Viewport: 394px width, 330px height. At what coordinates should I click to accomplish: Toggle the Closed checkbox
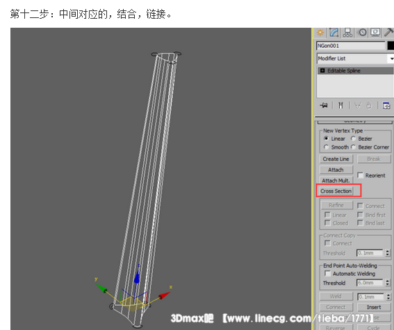click(x=327, y=223)
